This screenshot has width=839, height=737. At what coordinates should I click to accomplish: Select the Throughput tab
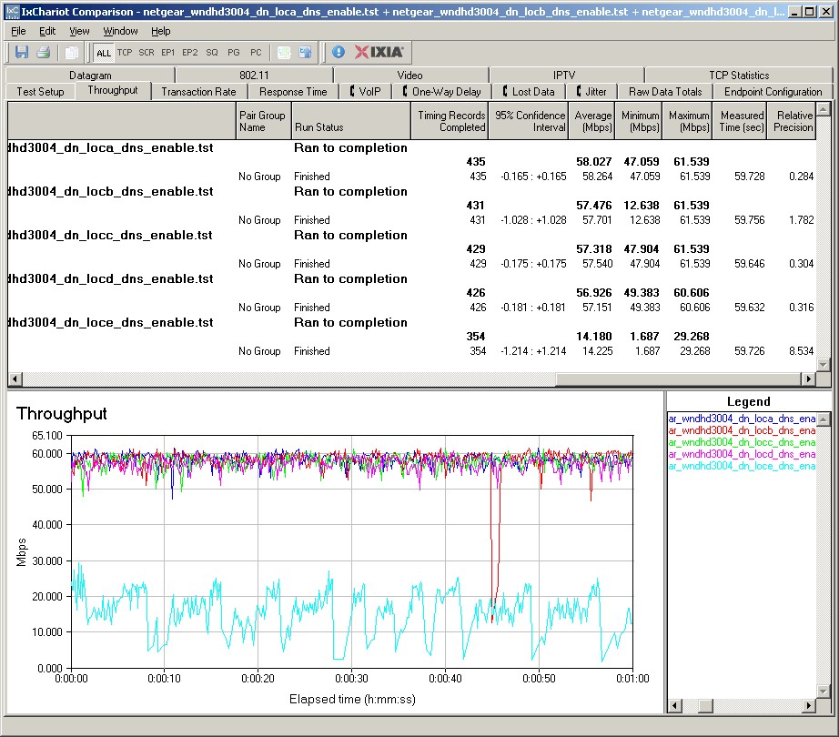[x=113, y=90]
